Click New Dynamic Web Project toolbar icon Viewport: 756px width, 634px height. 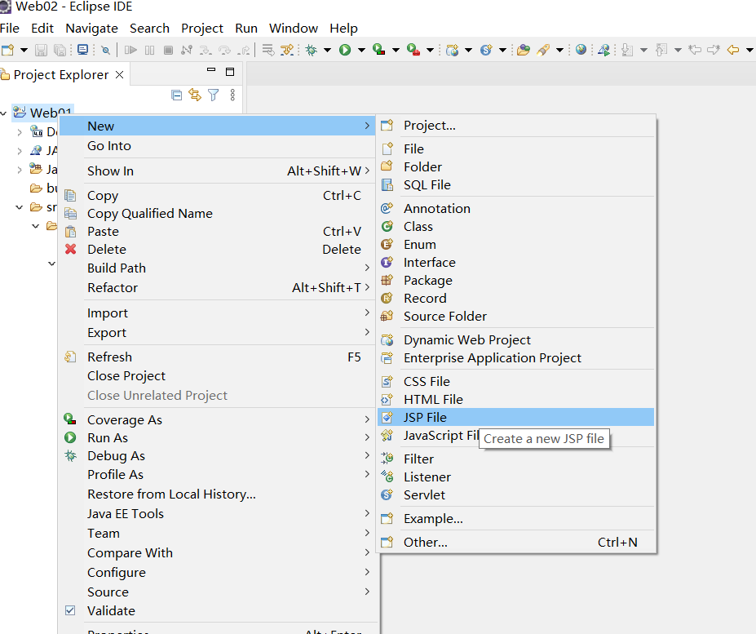453,50
